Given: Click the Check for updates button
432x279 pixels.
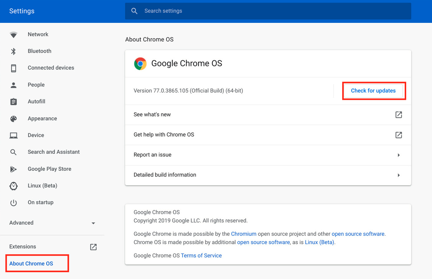Looking at the screenshot, I should tap(373, 90).
